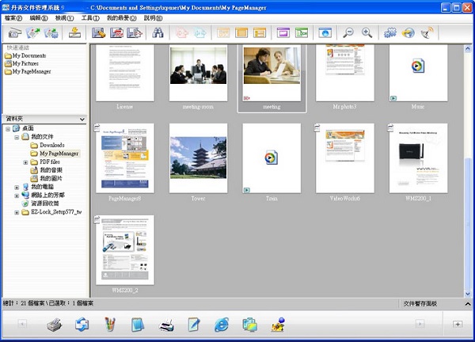Click the zoom in magnifier icon
Image resolution: width=475 pixels, height=342 pixels.
point(367,33)
